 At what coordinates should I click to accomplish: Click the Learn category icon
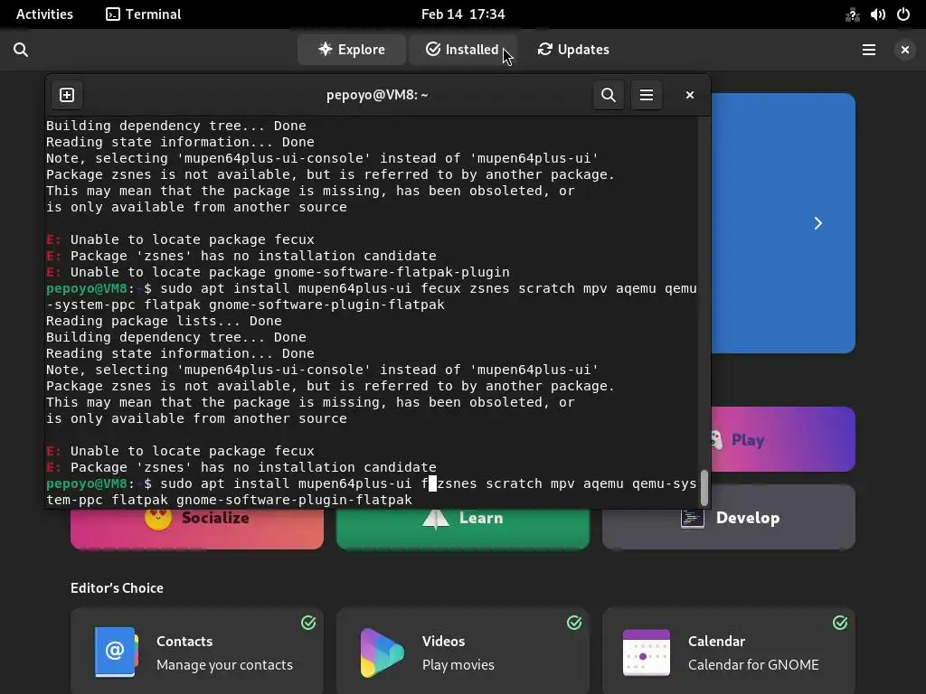click(x=436, y=520)
